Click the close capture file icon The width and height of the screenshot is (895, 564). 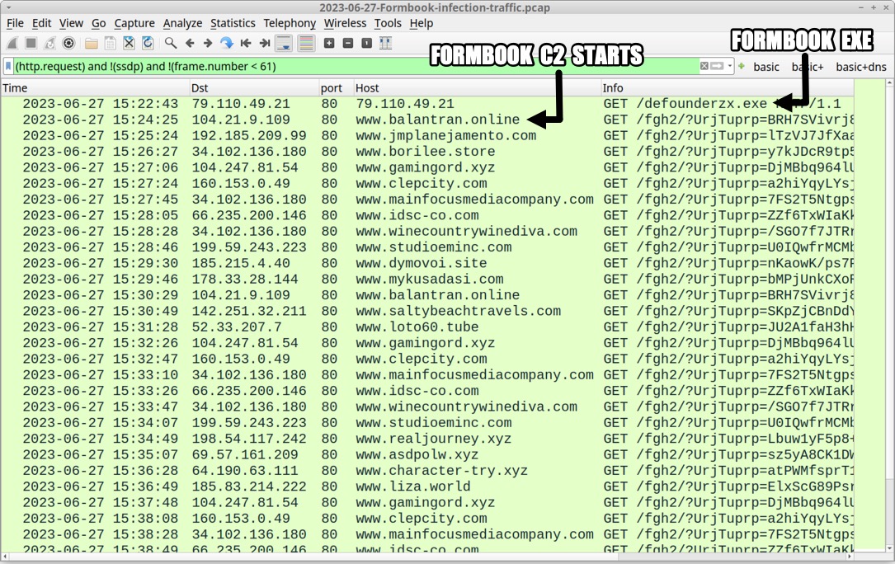[x=129, y=43]
